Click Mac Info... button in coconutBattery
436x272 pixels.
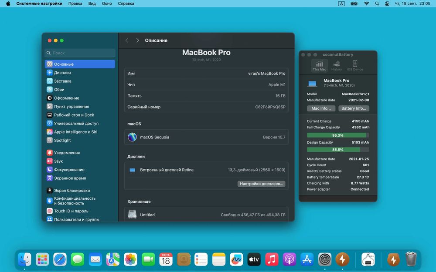(321, 108)
